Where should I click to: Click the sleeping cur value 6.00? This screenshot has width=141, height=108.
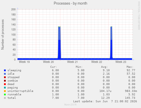(55, 70)
